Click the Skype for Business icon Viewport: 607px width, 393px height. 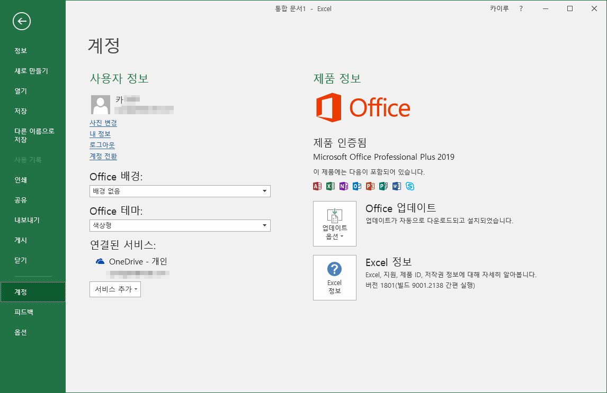[410, 186]
